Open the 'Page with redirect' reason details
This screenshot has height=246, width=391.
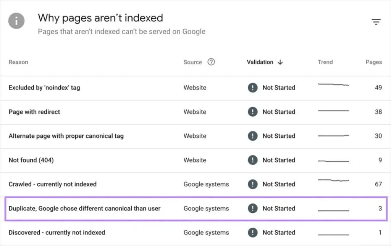point(34,112)
